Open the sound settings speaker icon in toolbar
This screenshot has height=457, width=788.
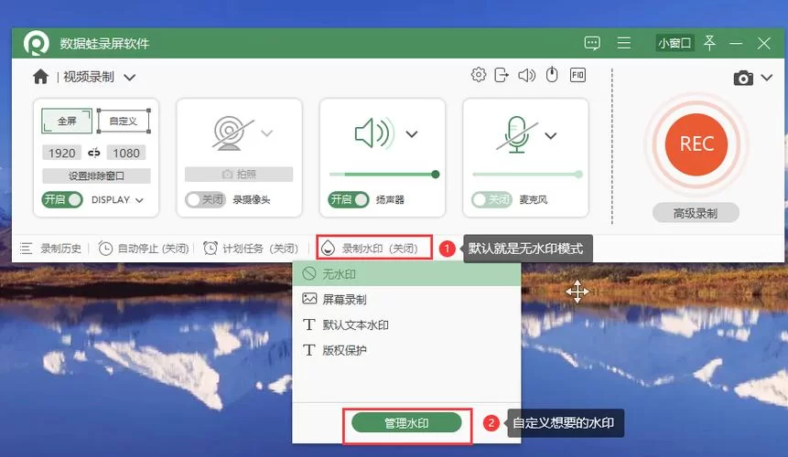(526, 75)
